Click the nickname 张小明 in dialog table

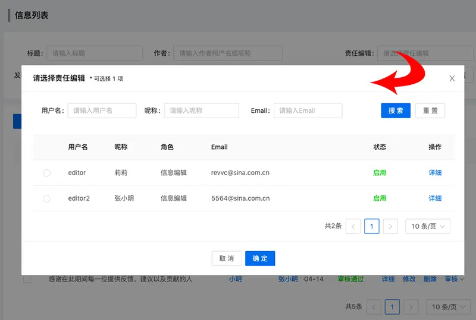124,198
